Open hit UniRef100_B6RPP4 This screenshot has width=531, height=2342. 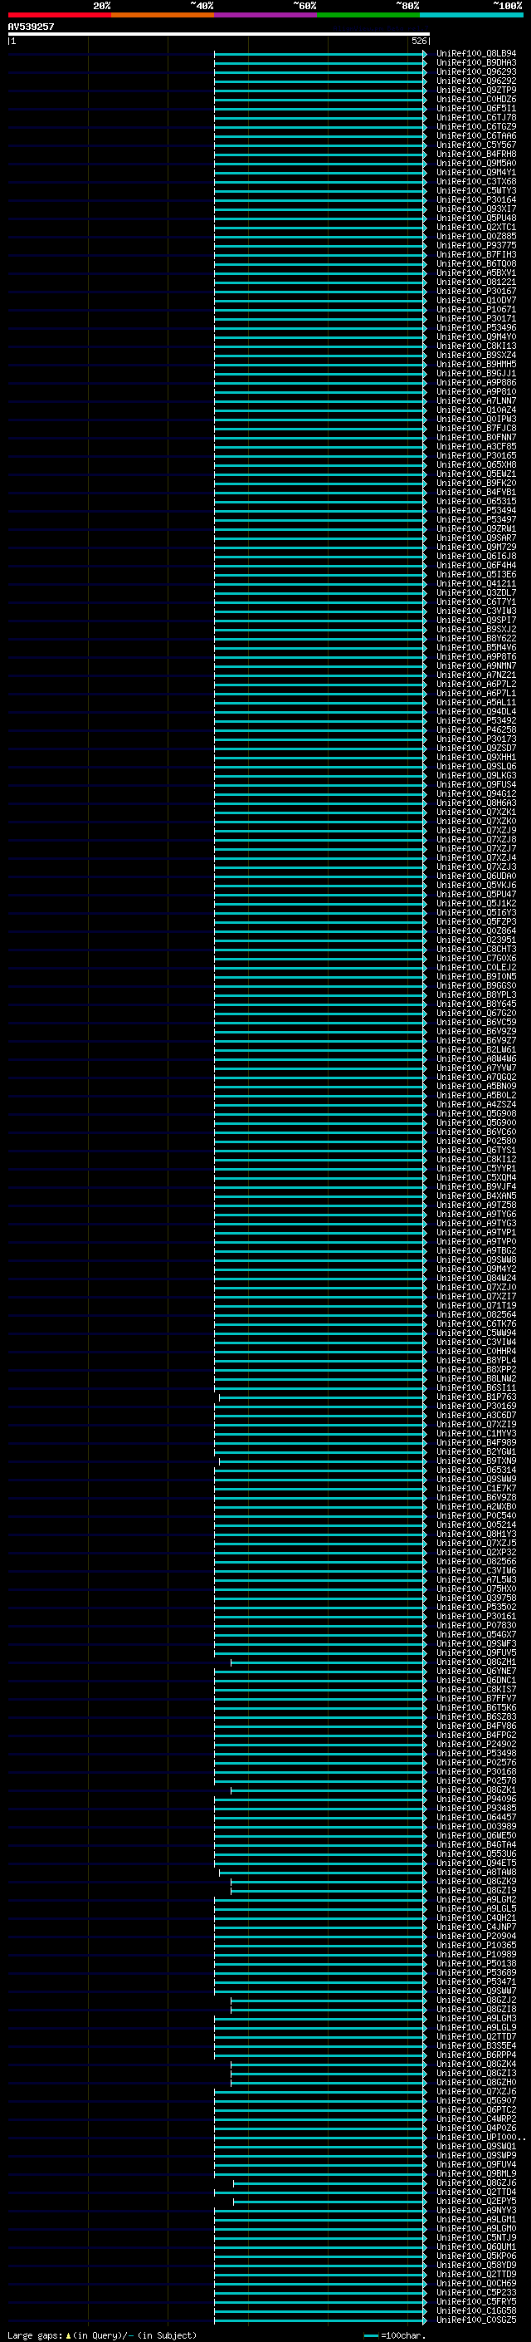click(x=476, y=2055)
